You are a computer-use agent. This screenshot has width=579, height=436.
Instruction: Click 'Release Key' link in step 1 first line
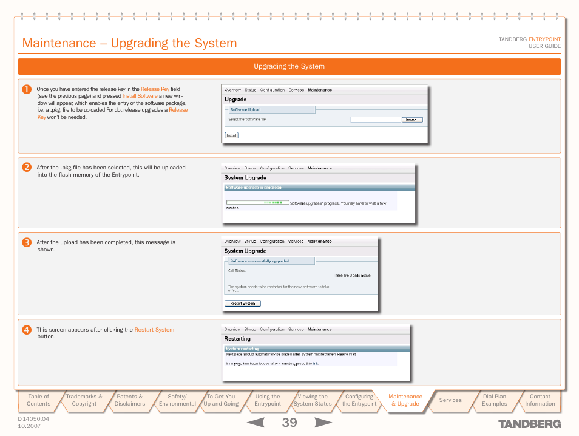(155, 89)
